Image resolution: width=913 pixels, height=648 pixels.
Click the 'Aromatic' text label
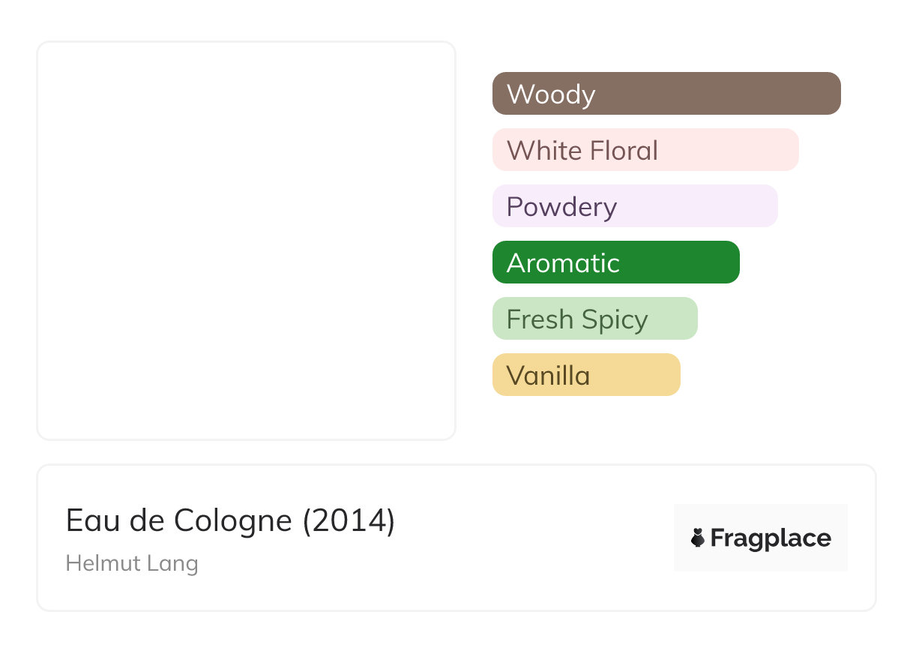pyautogui.click(x=563, y=263)
